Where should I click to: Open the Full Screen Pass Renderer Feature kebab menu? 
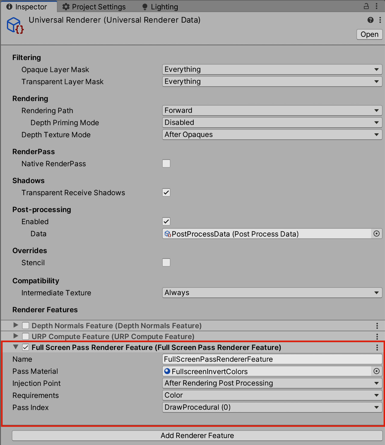coord(377,347)
